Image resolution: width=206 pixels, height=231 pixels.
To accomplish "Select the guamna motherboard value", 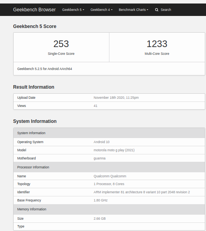I will tap(100, 158).
